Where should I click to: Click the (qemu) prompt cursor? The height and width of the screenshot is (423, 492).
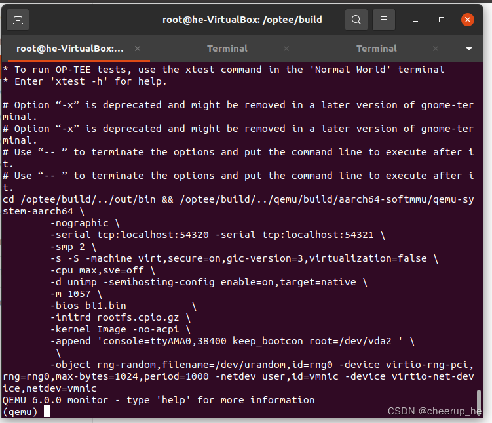pyautogui.click(x=47, y=411)
